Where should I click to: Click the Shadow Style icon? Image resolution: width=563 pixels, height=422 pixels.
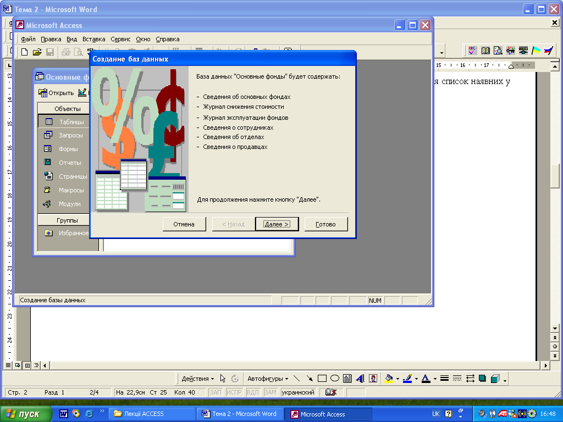(x=483, y=379)
